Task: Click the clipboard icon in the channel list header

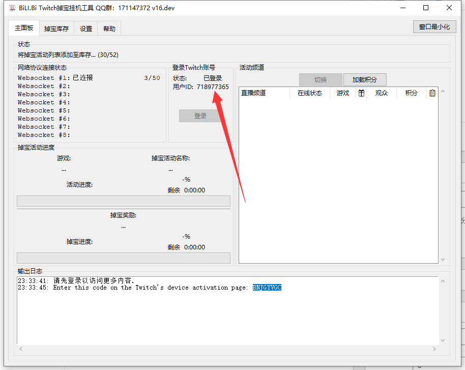Action: (432, 93)
